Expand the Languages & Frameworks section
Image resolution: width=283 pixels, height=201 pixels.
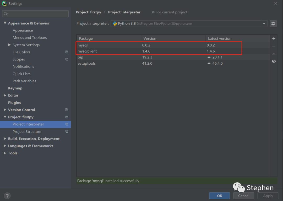[x=5, y=146]
